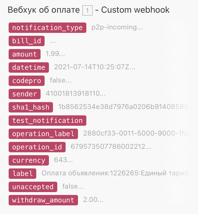Select the currency variable tag
This screenshot has width=198, height=214.
coord(29,160)
